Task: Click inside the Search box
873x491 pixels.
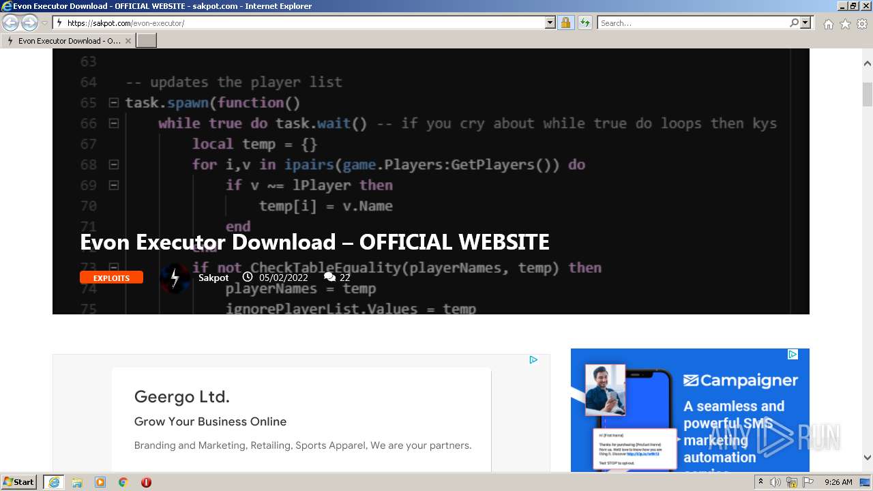Action: 692,23
